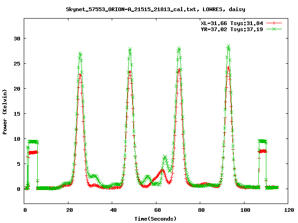Click the red calibration plateau near 3 seconds

pos(33,152)
